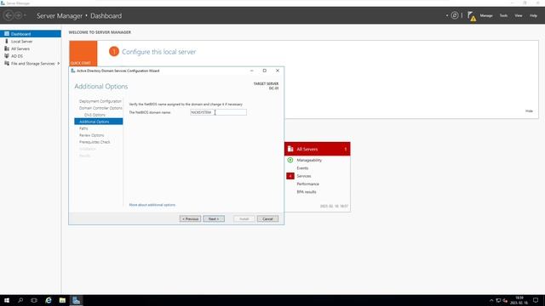545x306 pixels.
Task: Select Dashboard in the left navigation
Action: [x=31, y=34]
